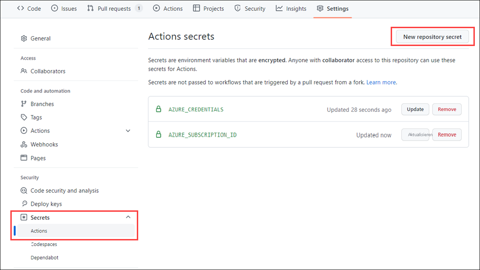The width and height of the screenshot is (480, 270).
Task: Open the Issues tab
Action: [x=63, y=8]
